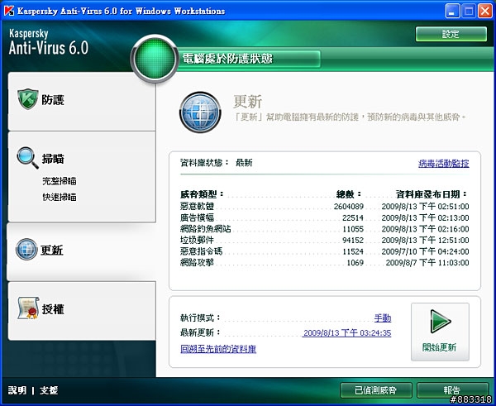The width and height of the screenshot is (496, 406).
Task: Click the 網路攻擊 threat row label
Action: coord(197,263)
